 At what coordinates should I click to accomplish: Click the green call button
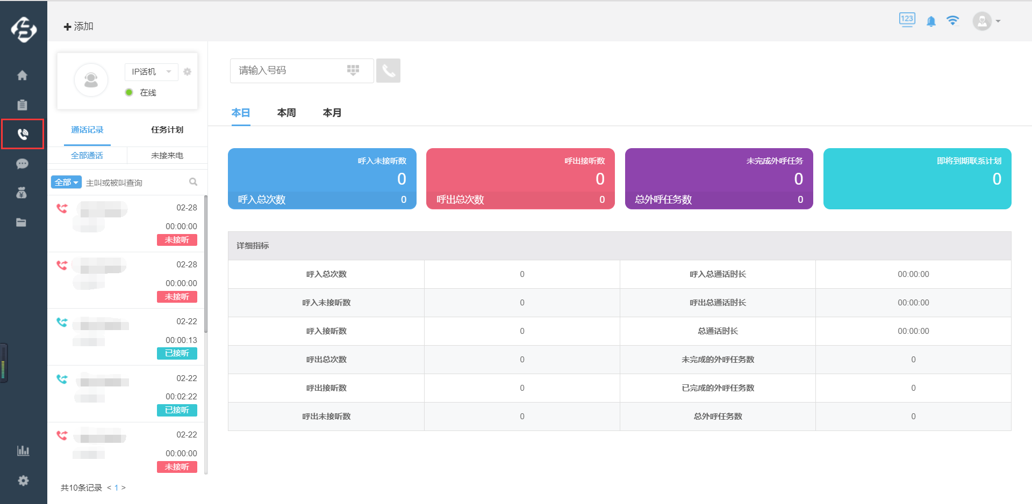[x=388, y=70]
